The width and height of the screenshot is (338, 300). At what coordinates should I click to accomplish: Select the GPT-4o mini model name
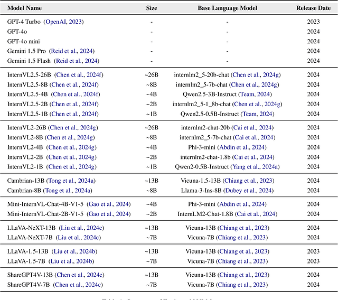point(23,41)
